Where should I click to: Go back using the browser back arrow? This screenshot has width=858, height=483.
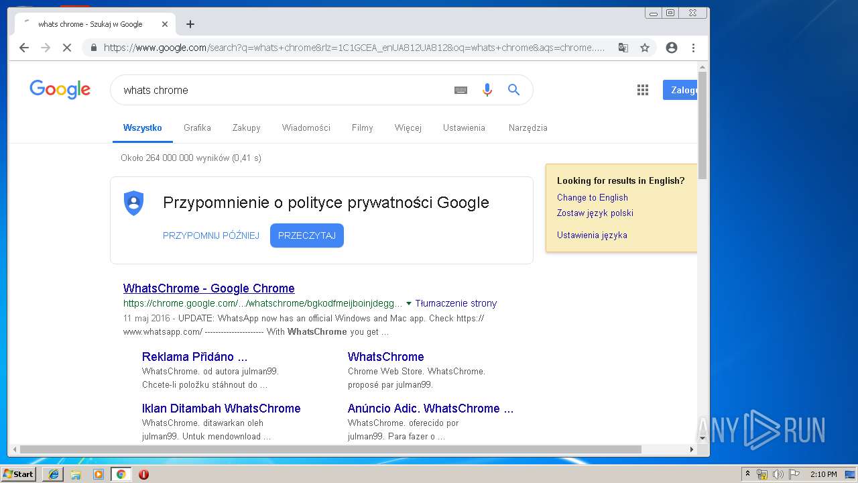(x=24, y=48)
